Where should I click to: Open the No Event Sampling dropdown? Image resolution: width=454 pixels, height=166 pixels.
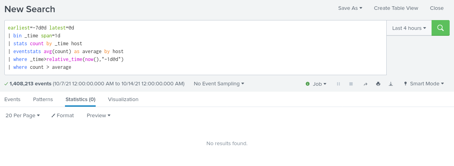coord(219,83)
